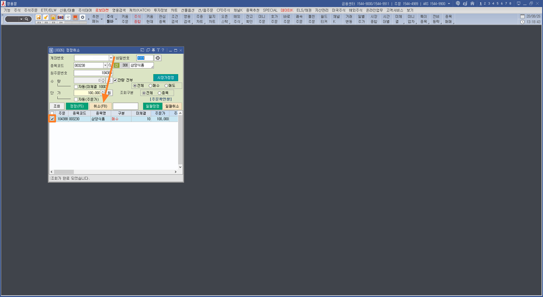The width and height of the screenshot is (543, 297).
Task: Switch to virtual screen number 8
Action: point(510,3)
